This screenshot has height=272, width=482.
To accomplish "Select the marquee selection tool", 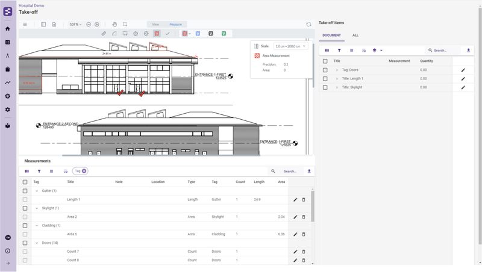I will (x=125, y=24).
